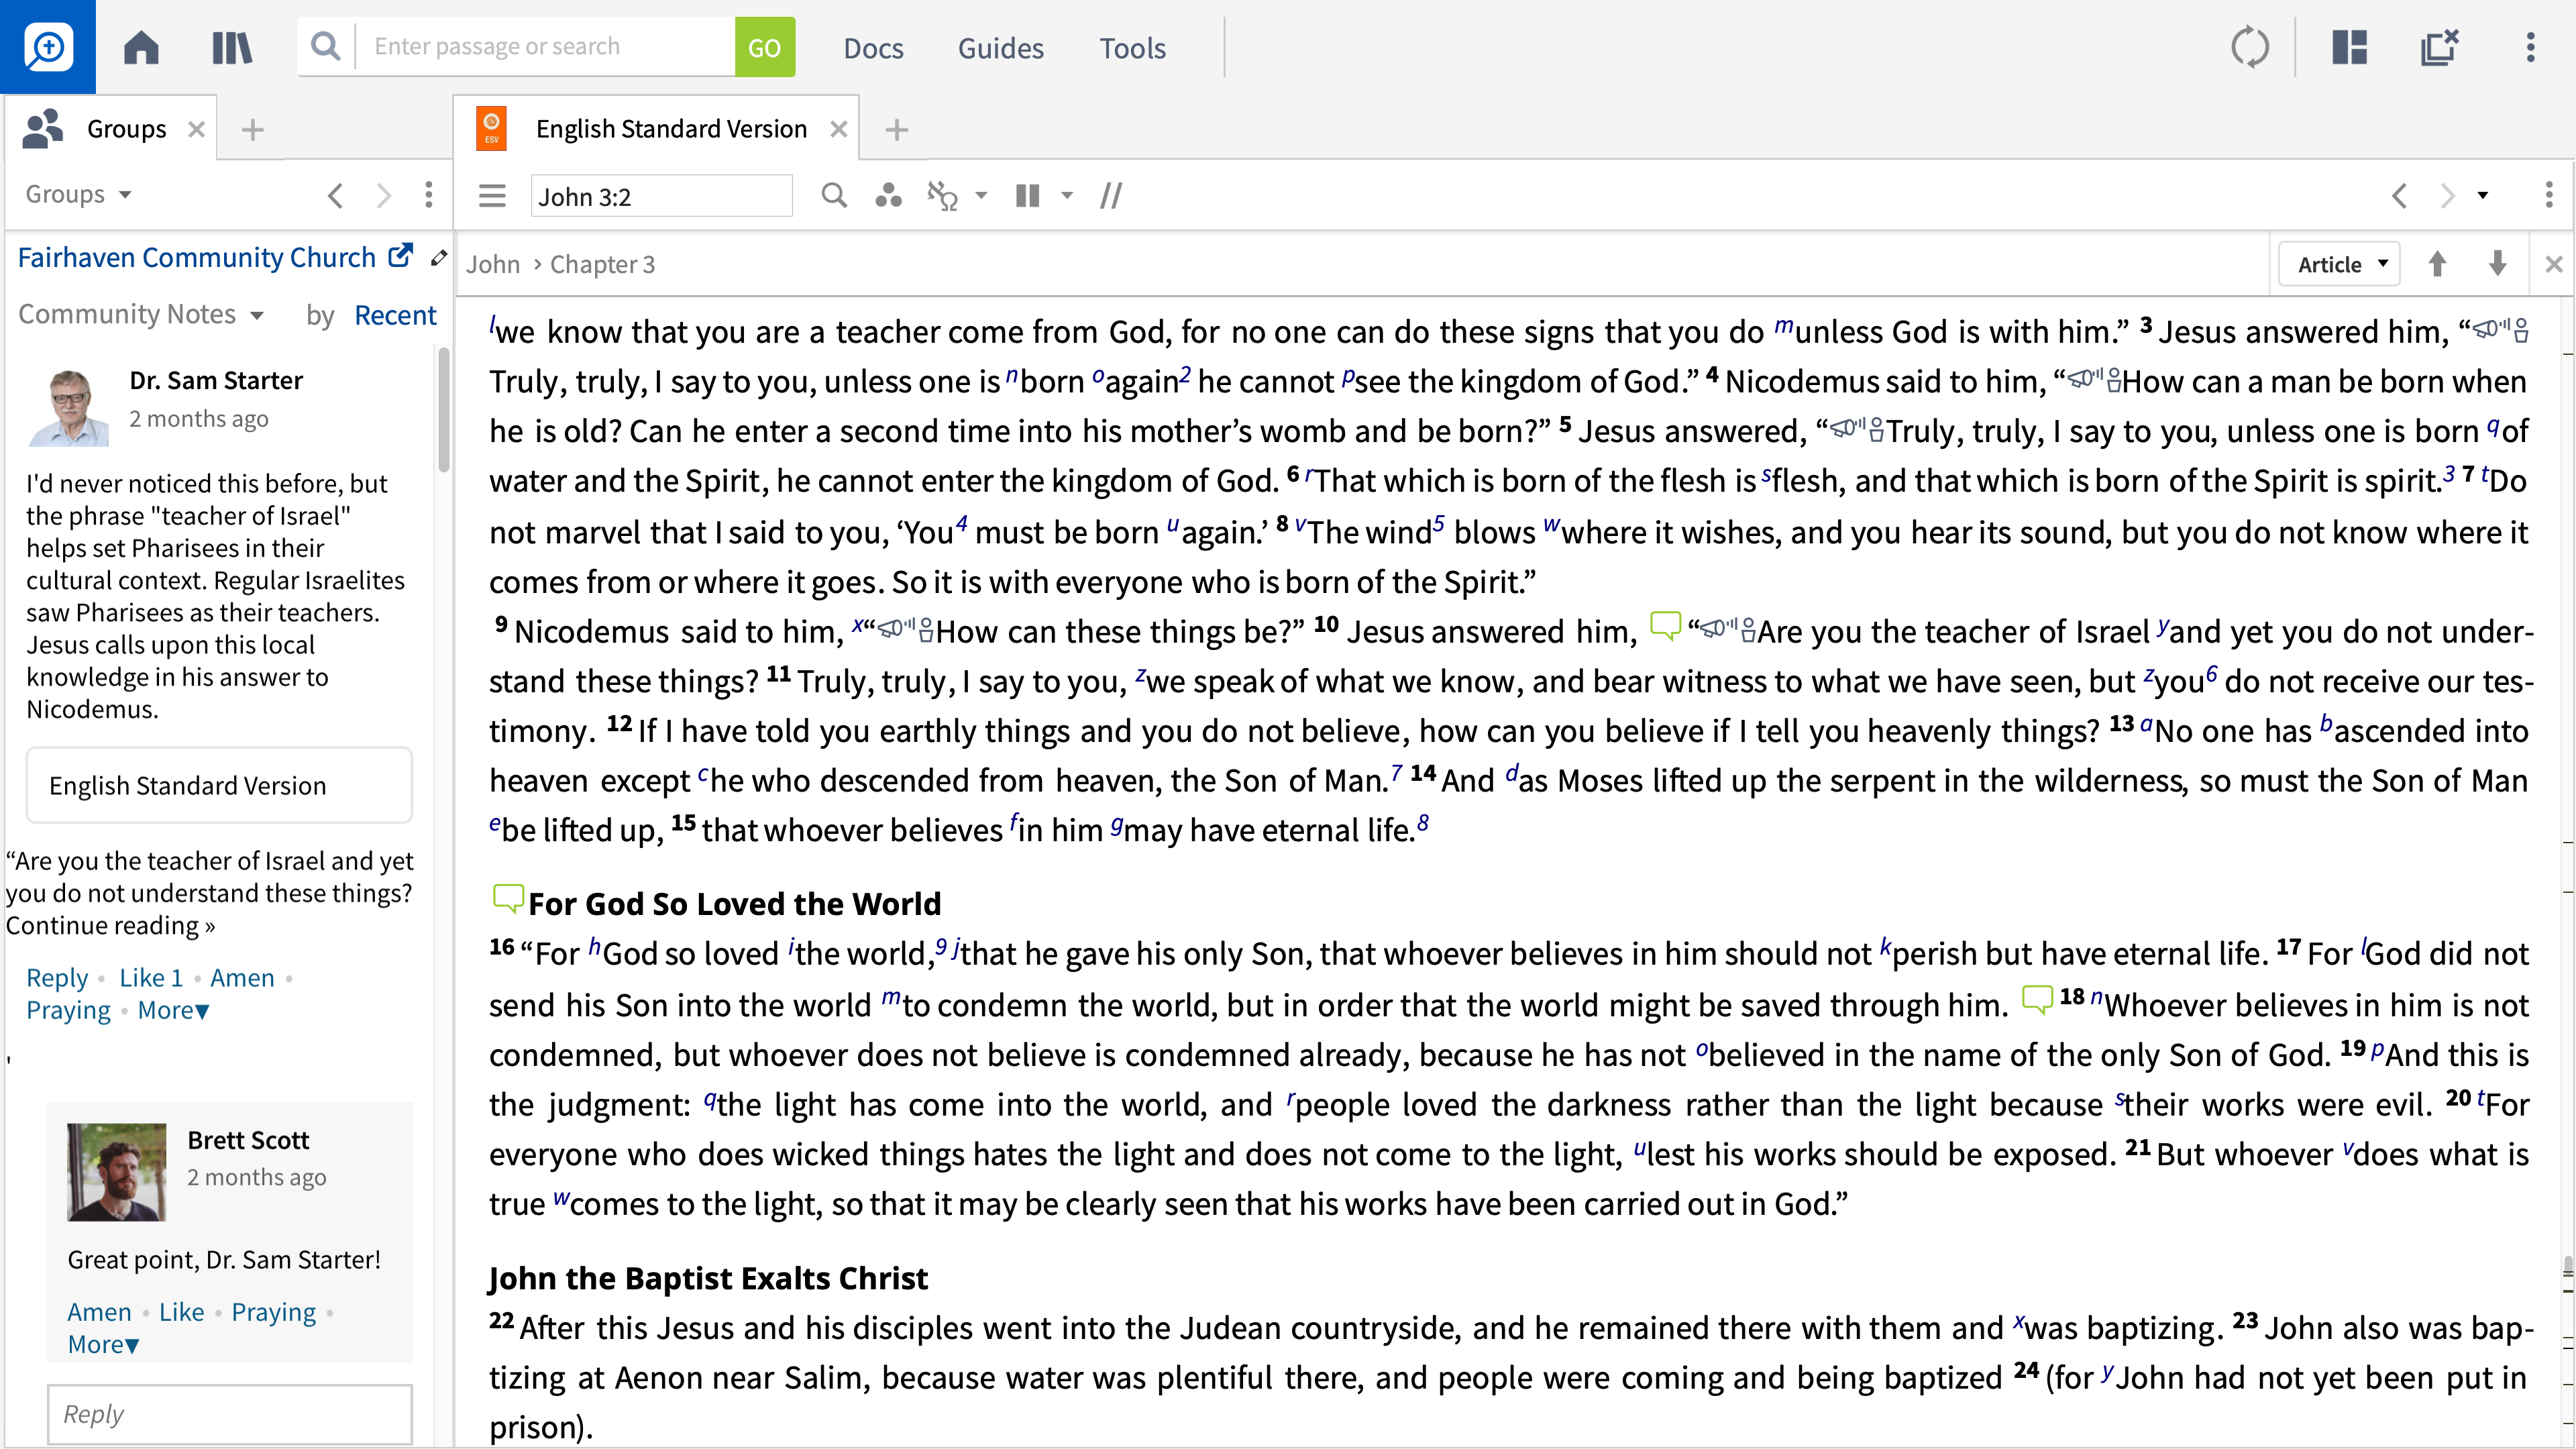Expand the ESV history dropdown arrow
2576x1449 pixels.
click(2482, 195)
